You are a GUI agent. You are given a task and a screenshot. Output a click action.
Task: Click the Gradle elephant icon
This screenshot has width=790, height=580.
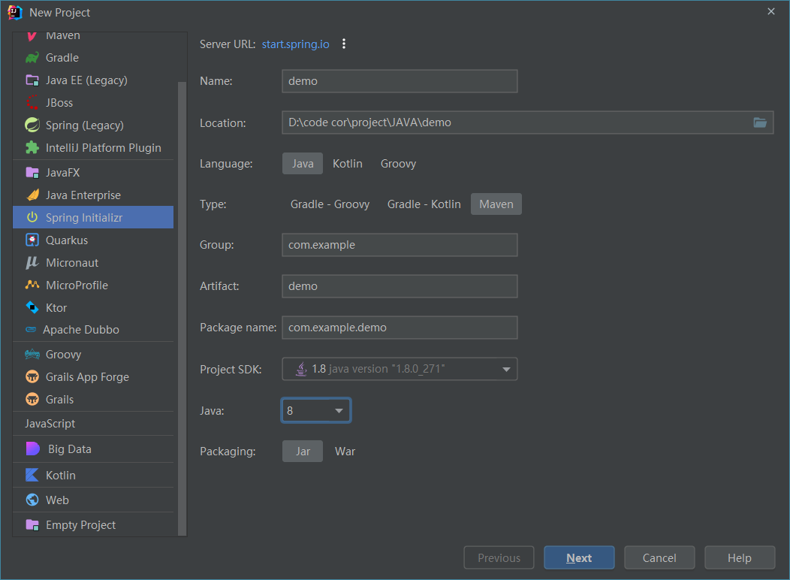(x=32, y=57)
